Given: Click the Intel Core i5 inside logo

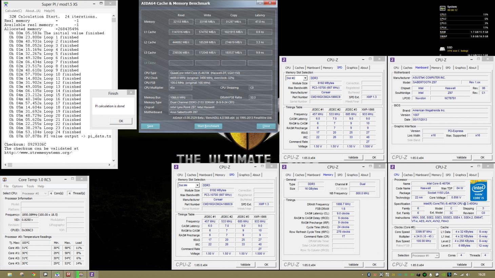Looking at the screenshot, I should click(x=479, y=190).
